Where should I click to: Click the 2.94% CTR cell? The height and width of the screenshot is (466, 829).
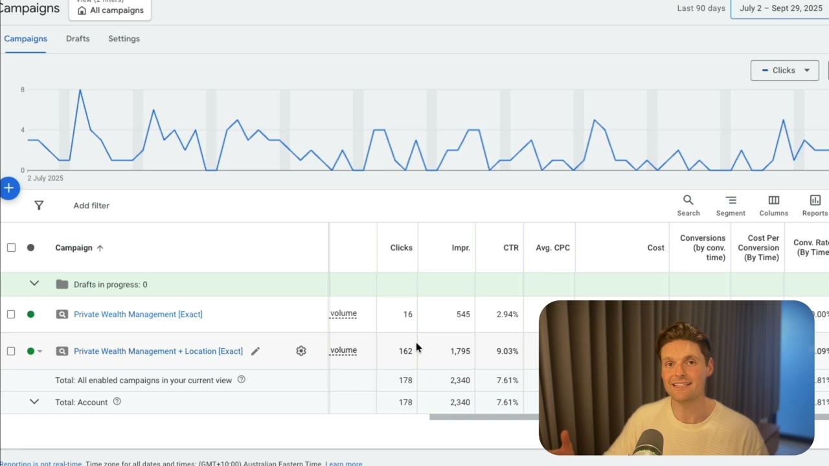click(507, 315)
